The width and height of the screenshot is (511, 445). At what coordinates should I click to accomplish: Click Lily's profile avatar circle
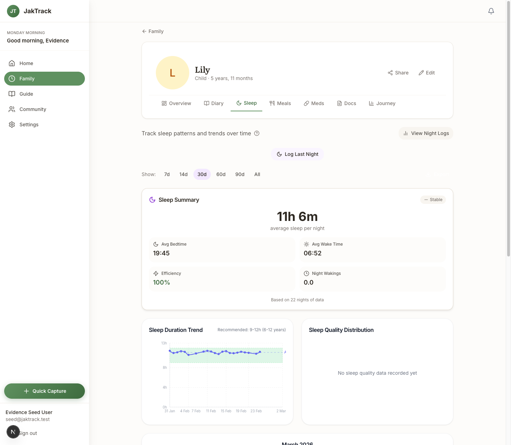pyautogui.click(x=172, y=73)
